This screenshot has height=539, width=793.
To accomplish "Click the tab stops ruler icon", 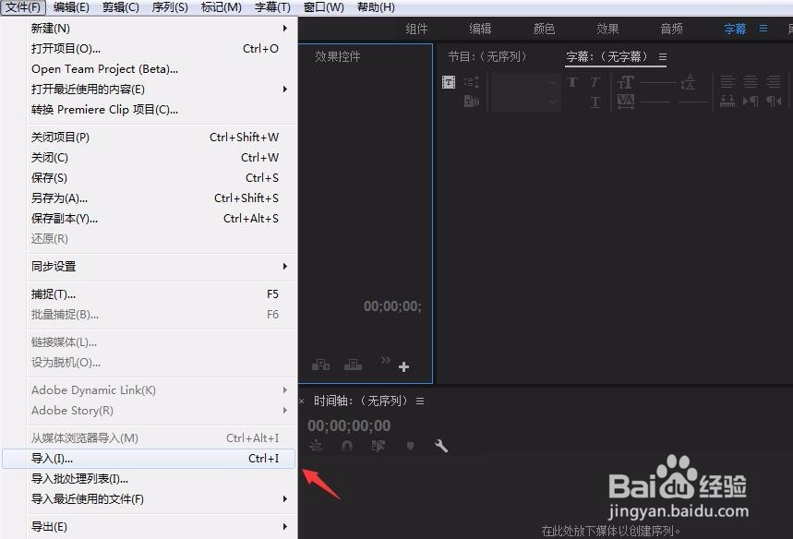I will tap(727, 102).
